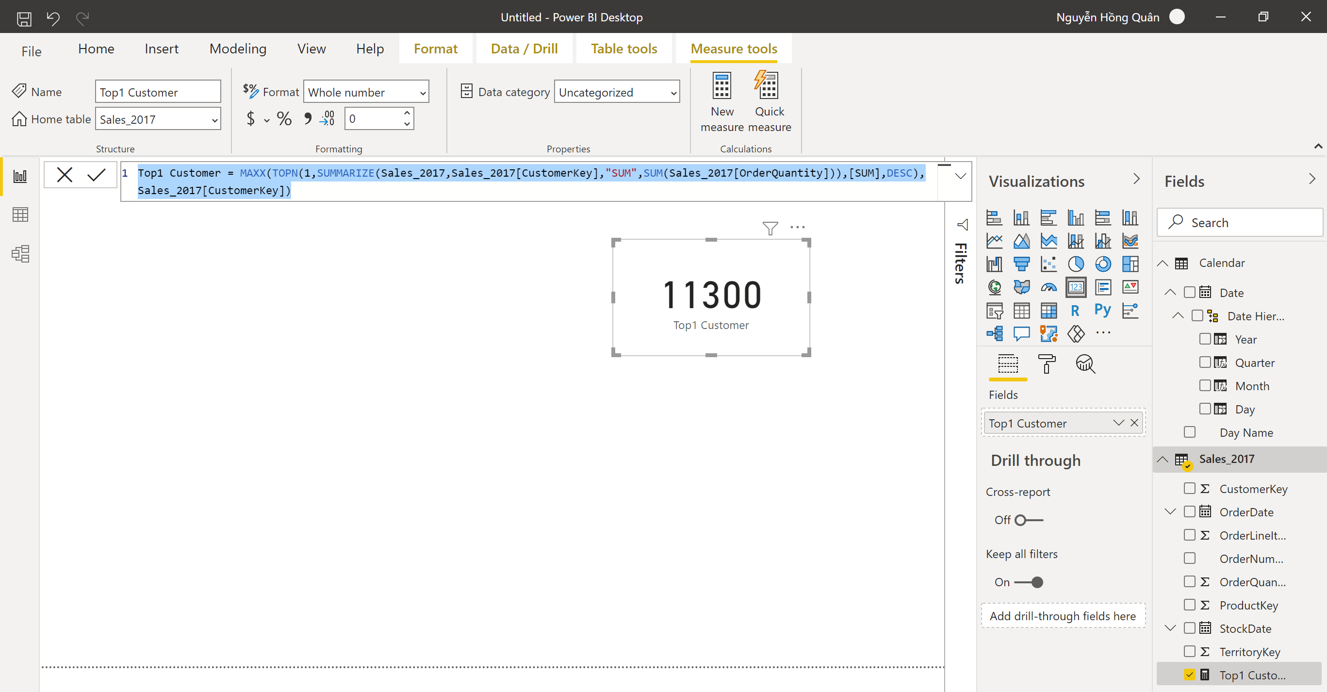Open the Format dropdown Whole number
The image size is (1327, 692).
click(x=366, y=92)
